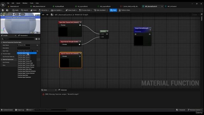The image size is (204, 115).
Task: Click the Input B Channel Info output pin
Action: pos(80,56)
